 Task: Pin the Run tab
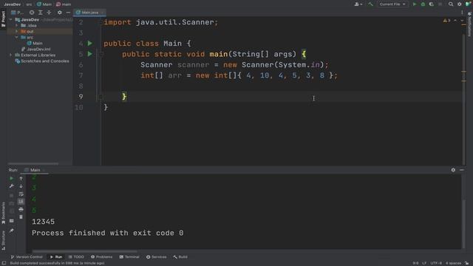coord(12,231)
